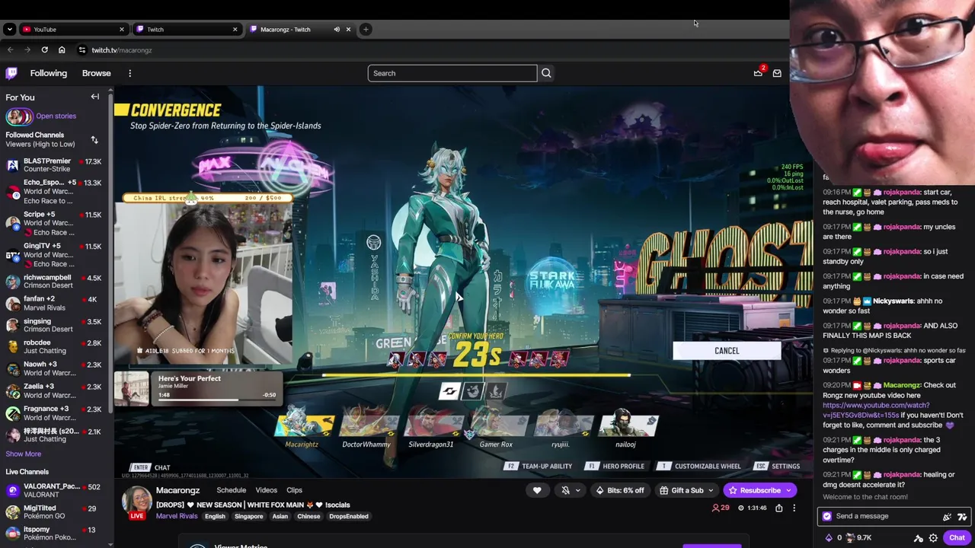The width and height of the screenshot is (975, 548).
Task: Open the Prime loot notifications crown icon
Action: pos(758,73)
